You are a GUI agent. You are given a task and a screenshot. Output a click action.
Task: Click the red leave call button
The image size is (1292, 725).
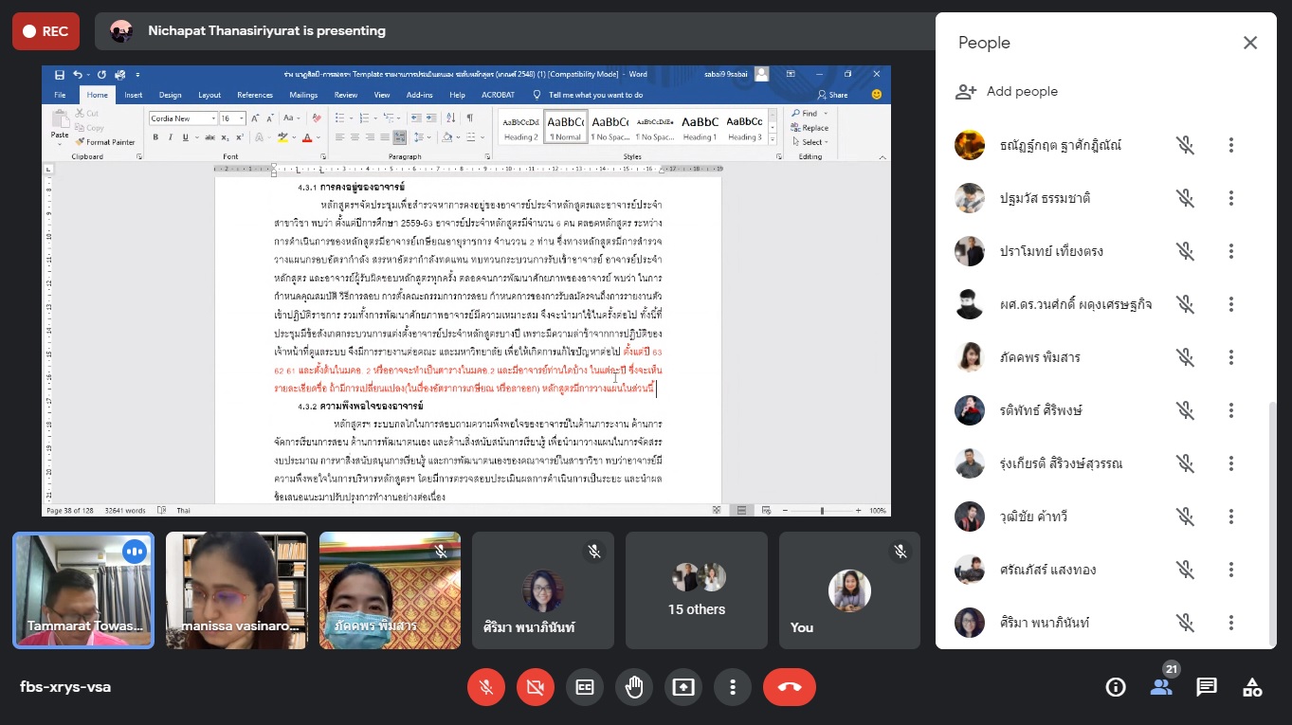pos(789,687)
